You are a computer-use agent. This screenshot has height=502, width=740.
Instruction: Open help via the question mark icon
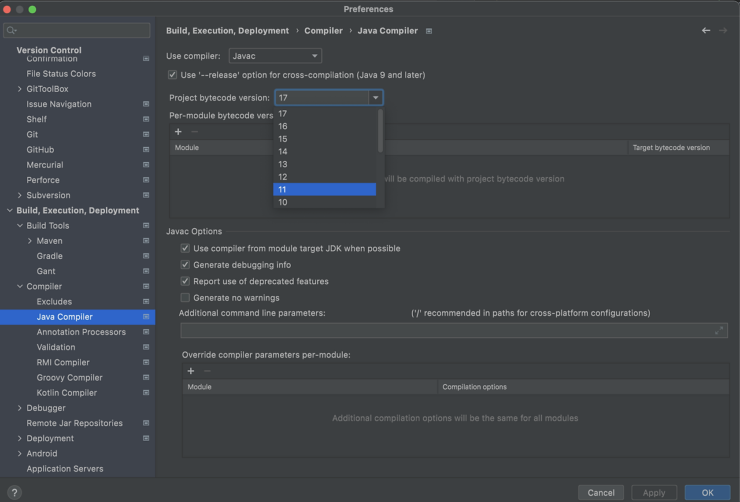14,492
